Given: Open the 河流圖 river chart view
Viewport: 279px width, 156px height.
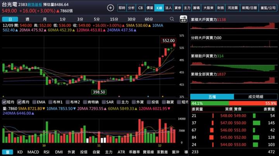Looking at the screenshot, I should [232, 8].
